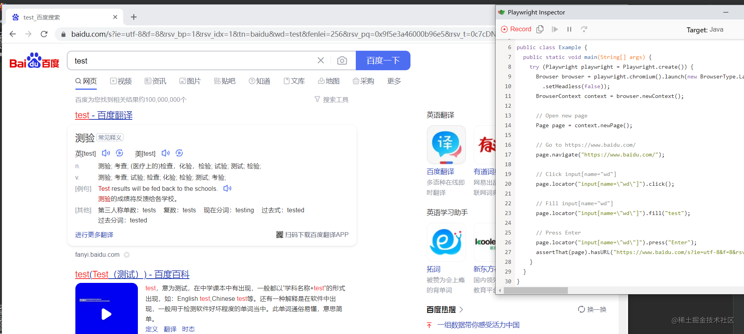Select the 网页 tab
Viewport: 744px width, 334px height.
86,81
